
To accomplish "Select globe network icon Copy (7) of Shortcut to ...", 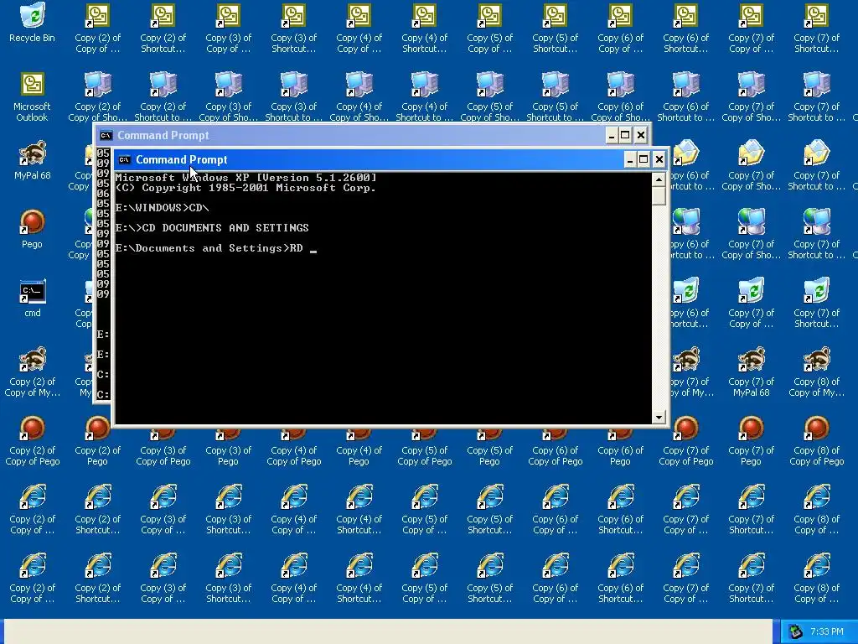I will (x=816, y=235).
